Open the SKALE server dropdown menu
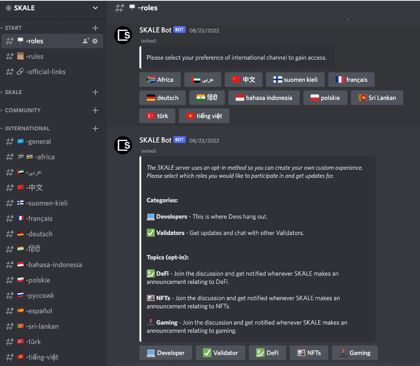Screen dimensions: 420x366 click(x=95, y=8)
